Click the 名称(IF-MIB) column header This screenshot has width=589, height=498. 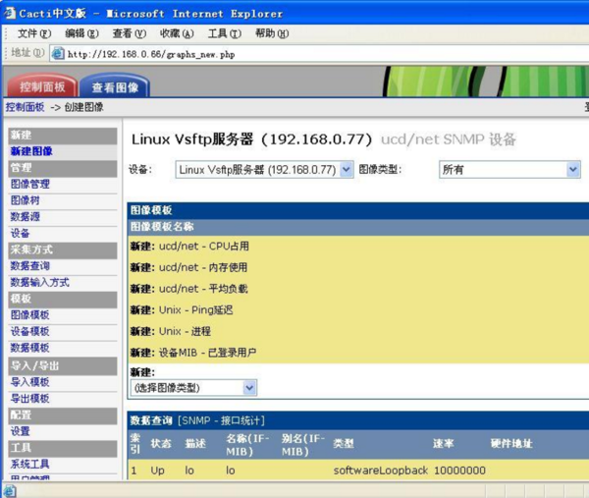247,445
